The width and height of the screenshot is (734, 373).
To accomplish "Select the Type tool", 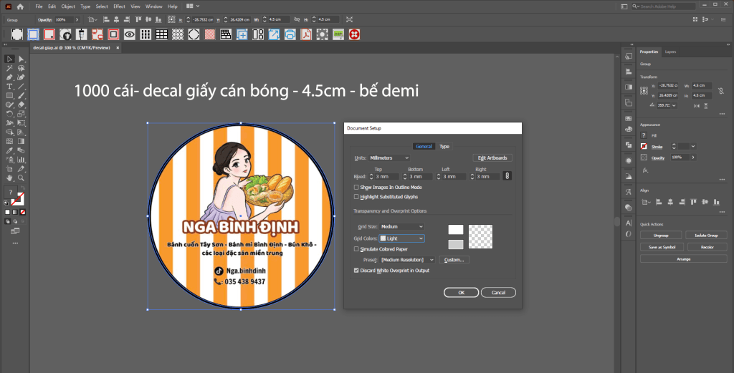I will point(9,87).
